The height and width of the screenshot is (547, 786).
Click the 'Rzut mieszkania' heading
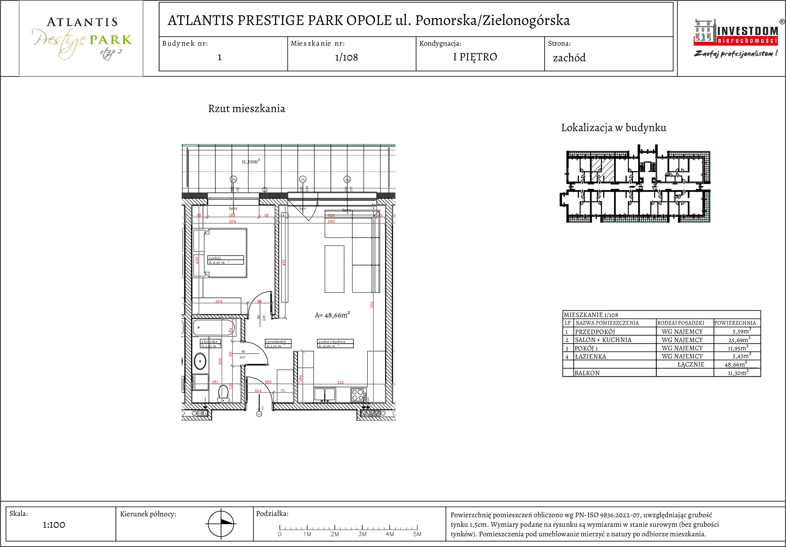(x=246, y=109)
